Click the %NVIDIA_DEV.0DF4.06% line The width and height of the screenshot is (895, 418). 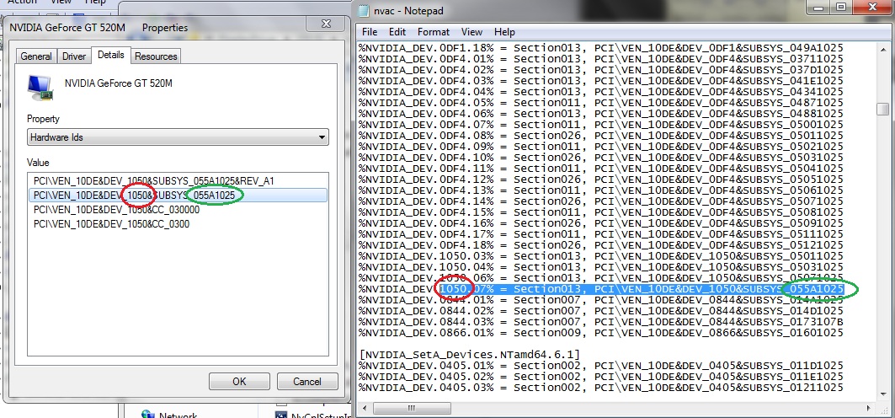click(x=602, y=114)
